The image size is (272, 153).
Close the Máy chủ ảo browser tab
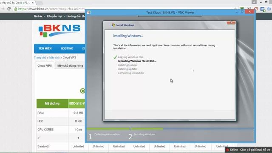tap(33, 3)
